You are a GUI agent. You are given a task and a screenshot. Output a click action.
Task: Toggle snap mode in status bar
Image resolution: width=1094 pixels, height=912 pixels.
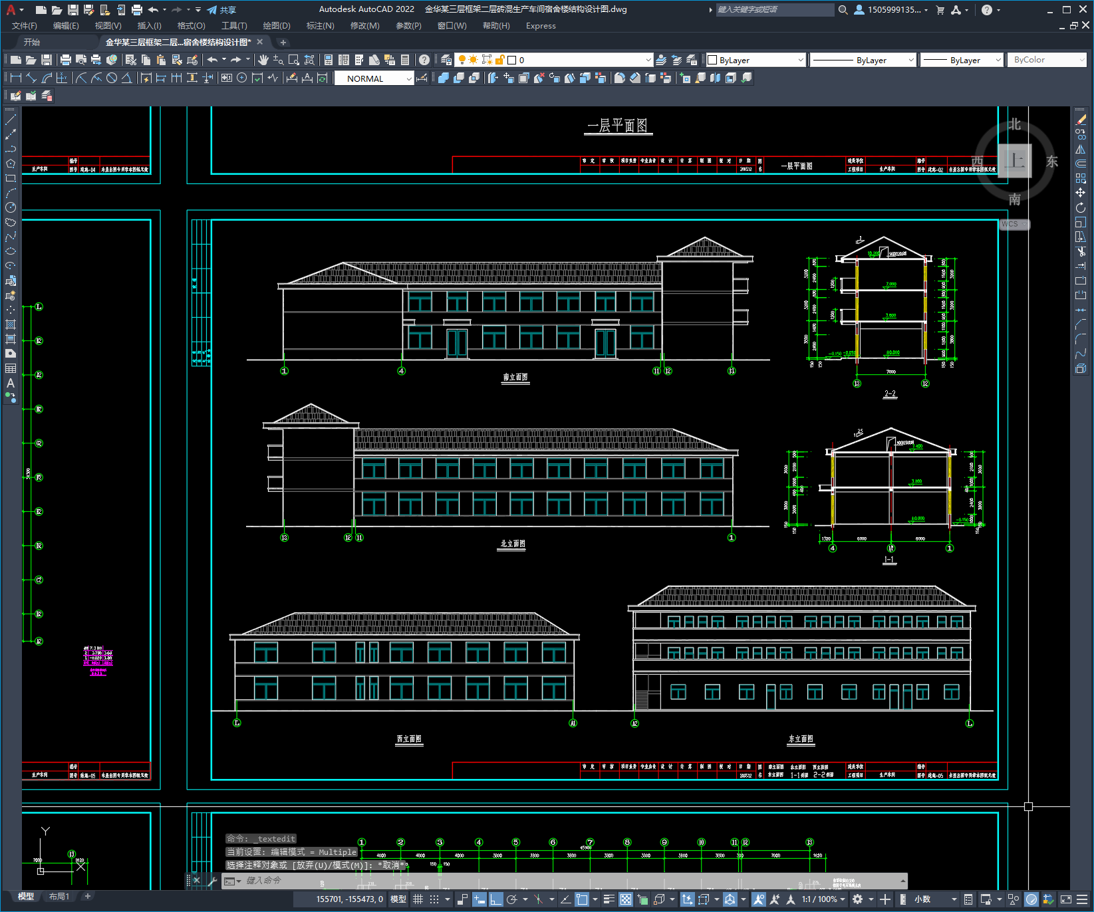tap(434, 899)
